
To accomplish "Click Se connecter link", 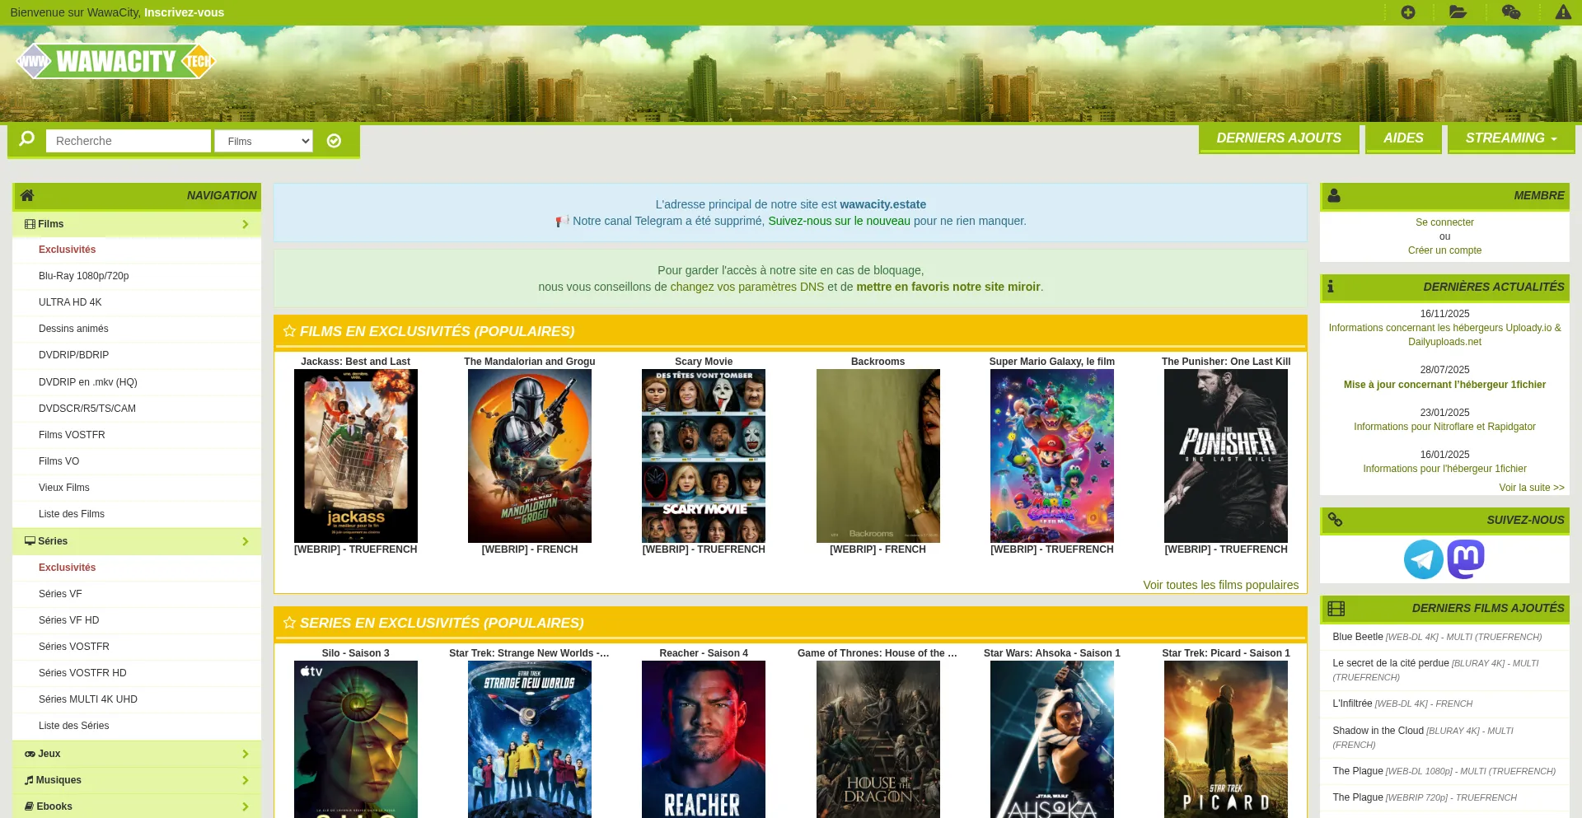I will coord(1444,222).
